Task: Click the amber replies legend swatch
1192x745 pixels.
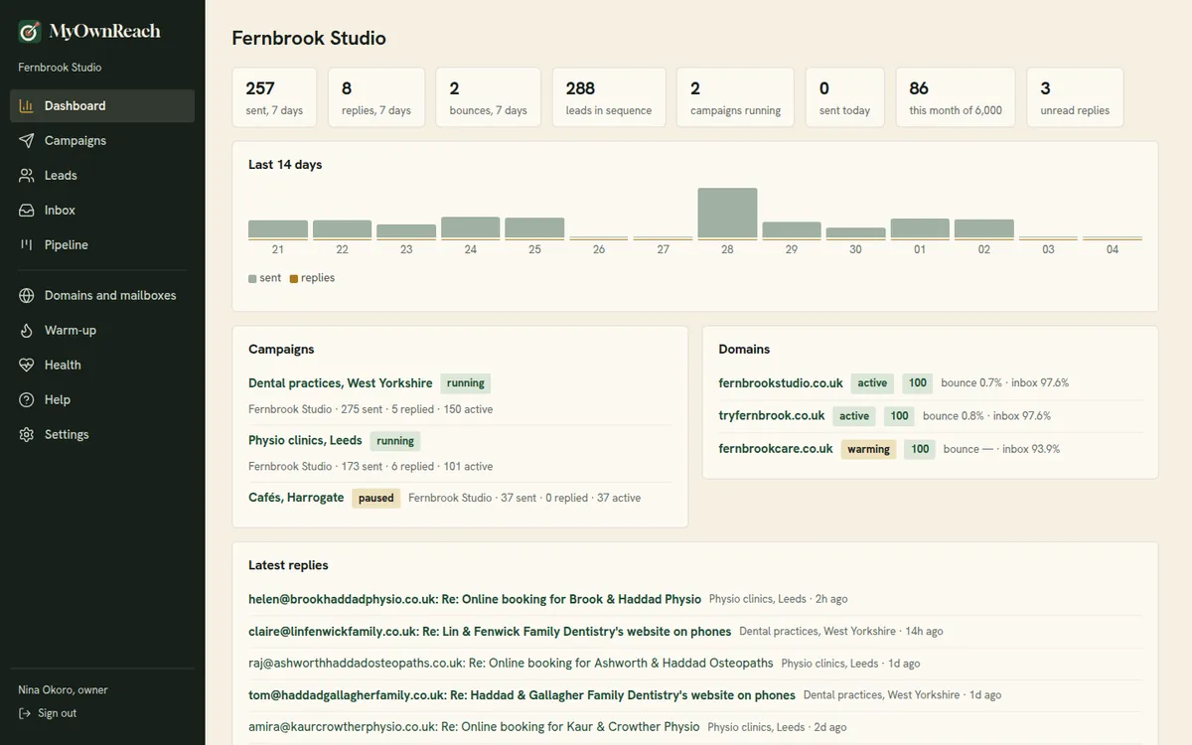Action: coord(294,279)
